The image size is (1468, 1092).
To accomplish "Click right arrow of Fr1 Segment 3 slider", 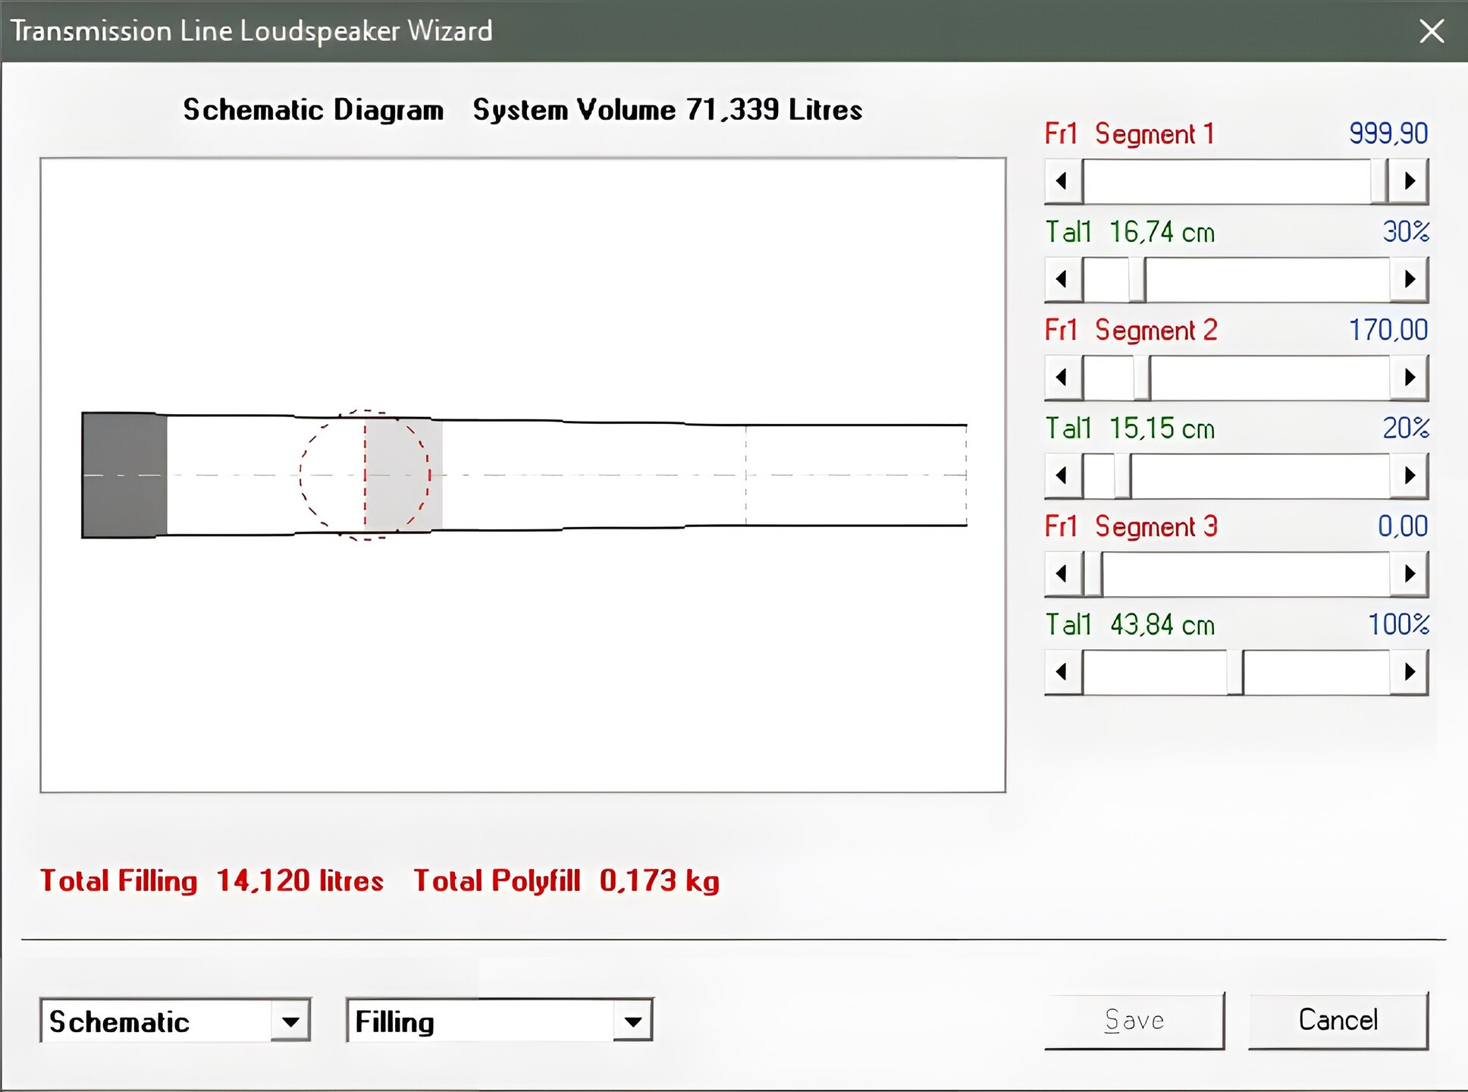I will coord(1409,573).
